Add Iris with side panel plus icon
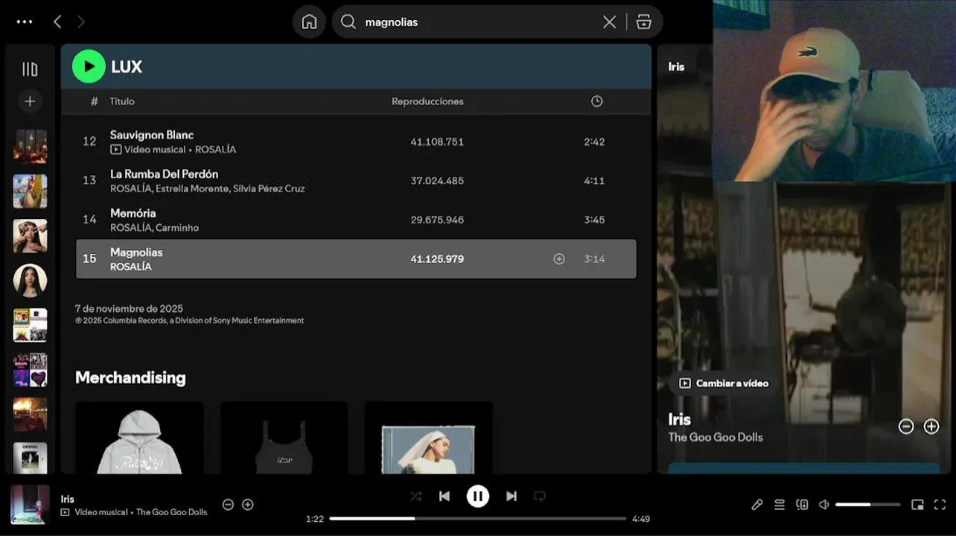The height and width of the screenshot is (536, 956). (x=931, y=427)
